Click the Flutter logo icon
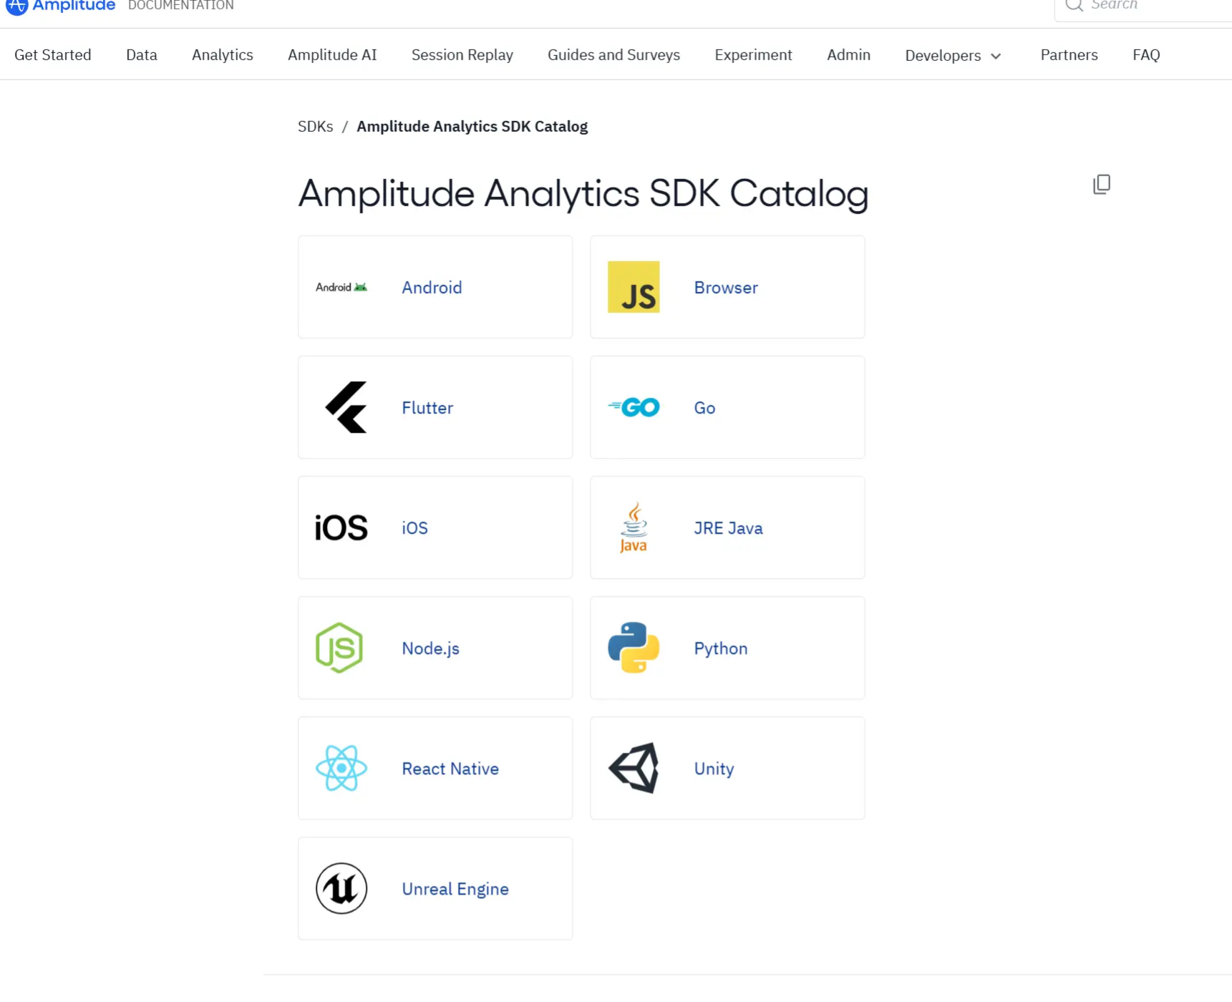Screen dimensions: 1232x1002 [x=346, y=407]
